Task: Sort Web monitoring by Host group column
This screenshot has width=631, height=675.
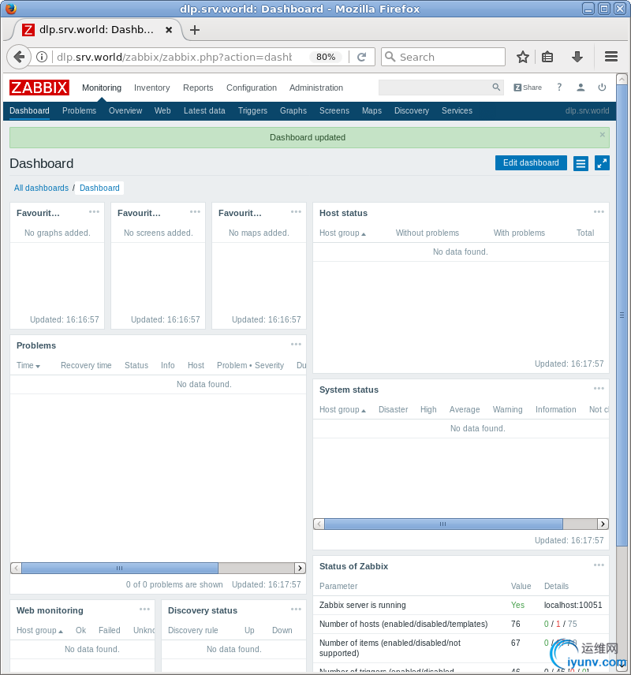Action: point(39,630)
